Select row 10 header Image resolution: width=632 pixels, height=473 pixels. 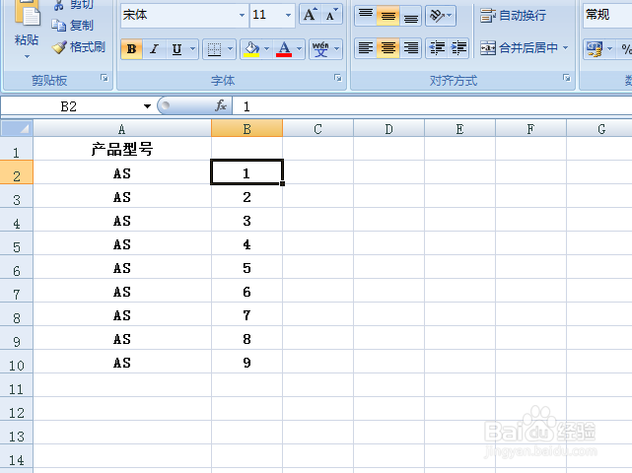16,362
